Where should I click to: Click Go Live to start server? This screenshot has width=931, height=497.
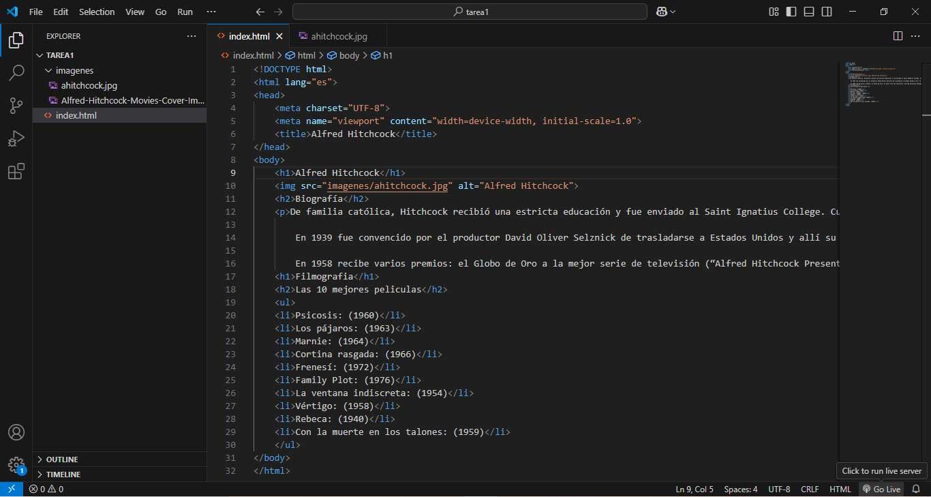[881, 489]
